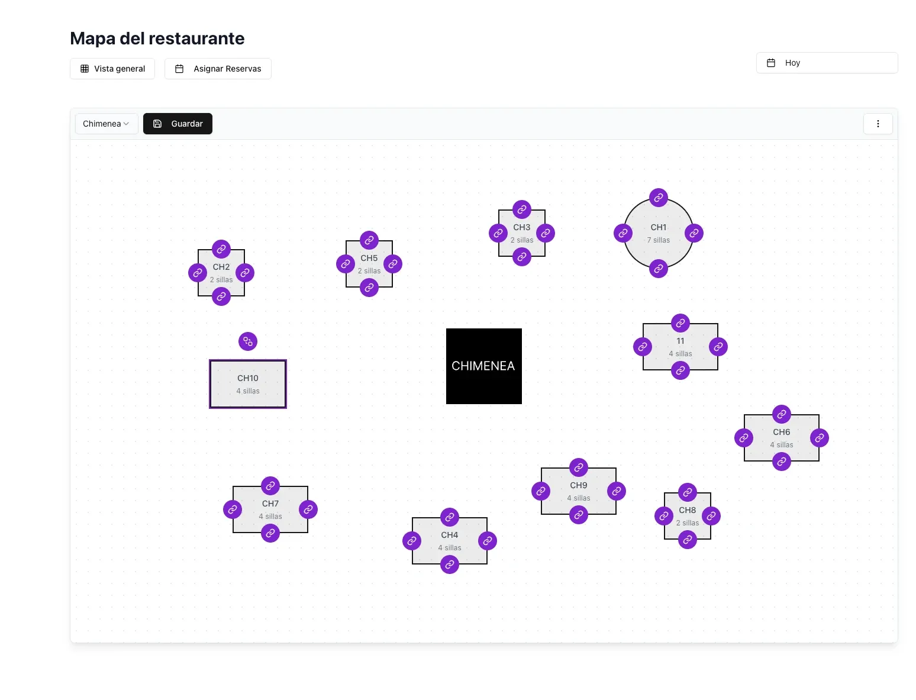Click the link icon below table CH4
Screen dimensions: 916x700
450,564
